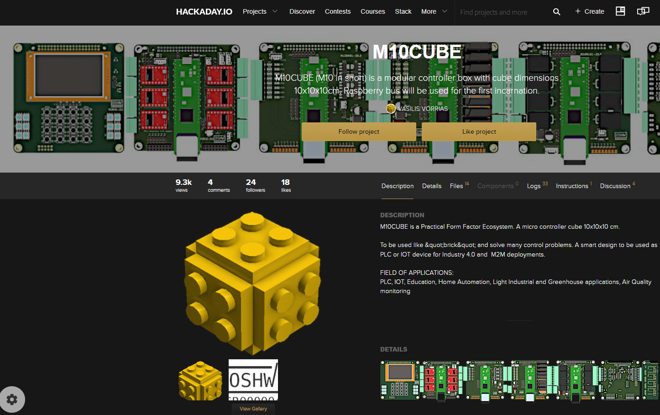
Task: Open the messages chat icon in header
Action: (643, 11)
